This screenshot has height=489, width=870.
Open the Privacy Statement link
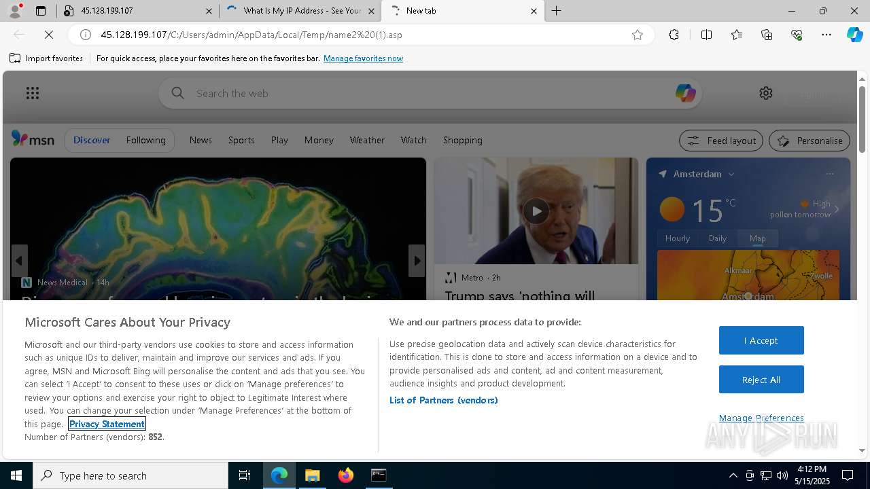[107, 424]
